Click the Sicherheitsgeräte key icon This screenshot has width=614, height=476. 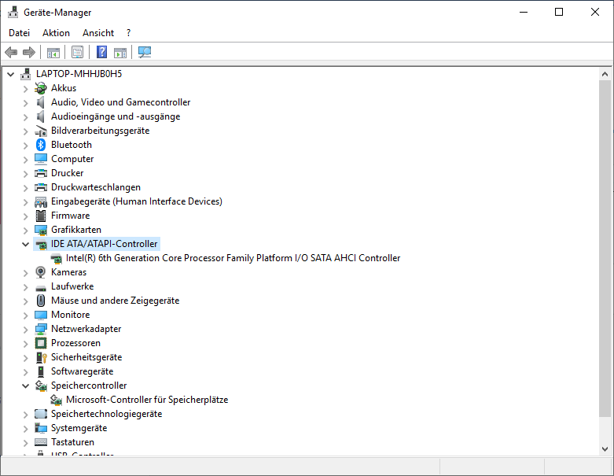click(41, 357)
